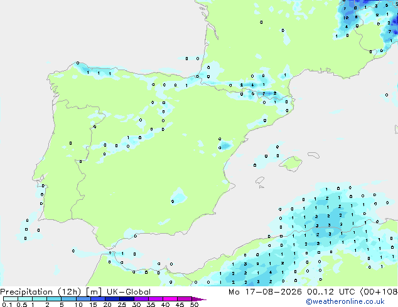Select the '00..12 UTC' time range text
The width and height of the screenshot is (398, 307).
tap(331, 292)
